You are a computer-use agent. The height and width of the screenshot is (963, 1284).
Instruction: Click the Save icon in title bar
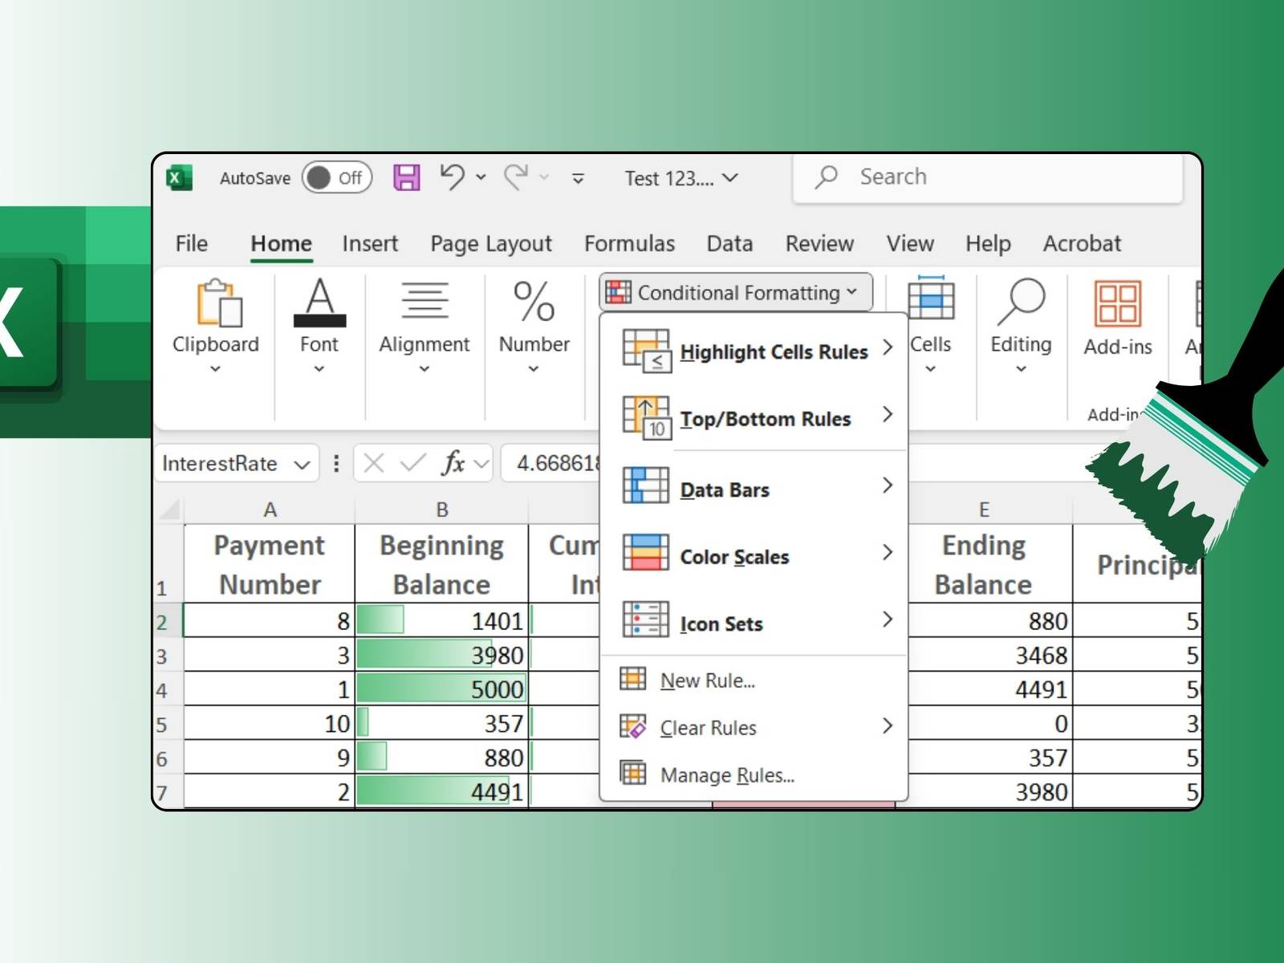[406, 177]
